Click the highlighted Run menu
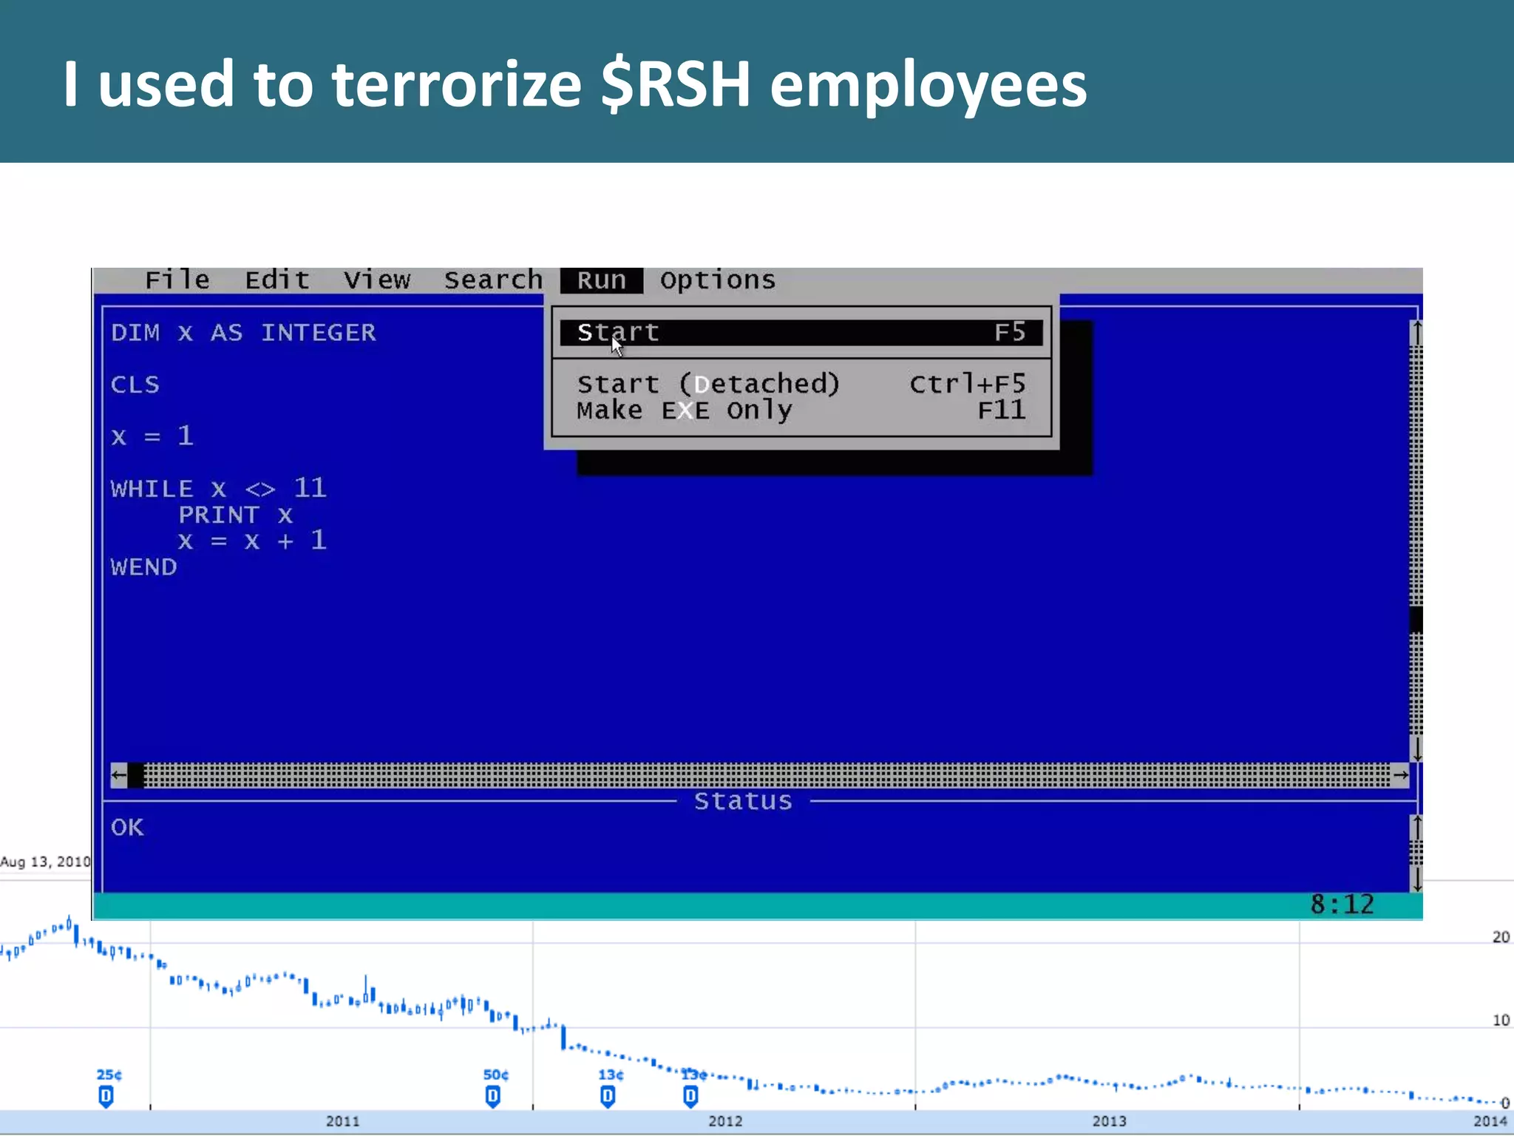Viewport: 1514px width, 1136px height. [602, 281]
